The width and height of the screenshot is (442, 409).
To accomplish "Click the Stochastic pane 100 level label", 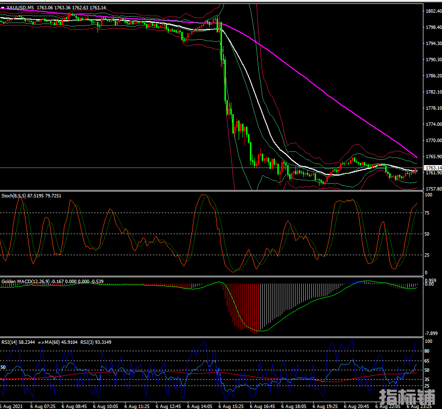I will (428, 195).
